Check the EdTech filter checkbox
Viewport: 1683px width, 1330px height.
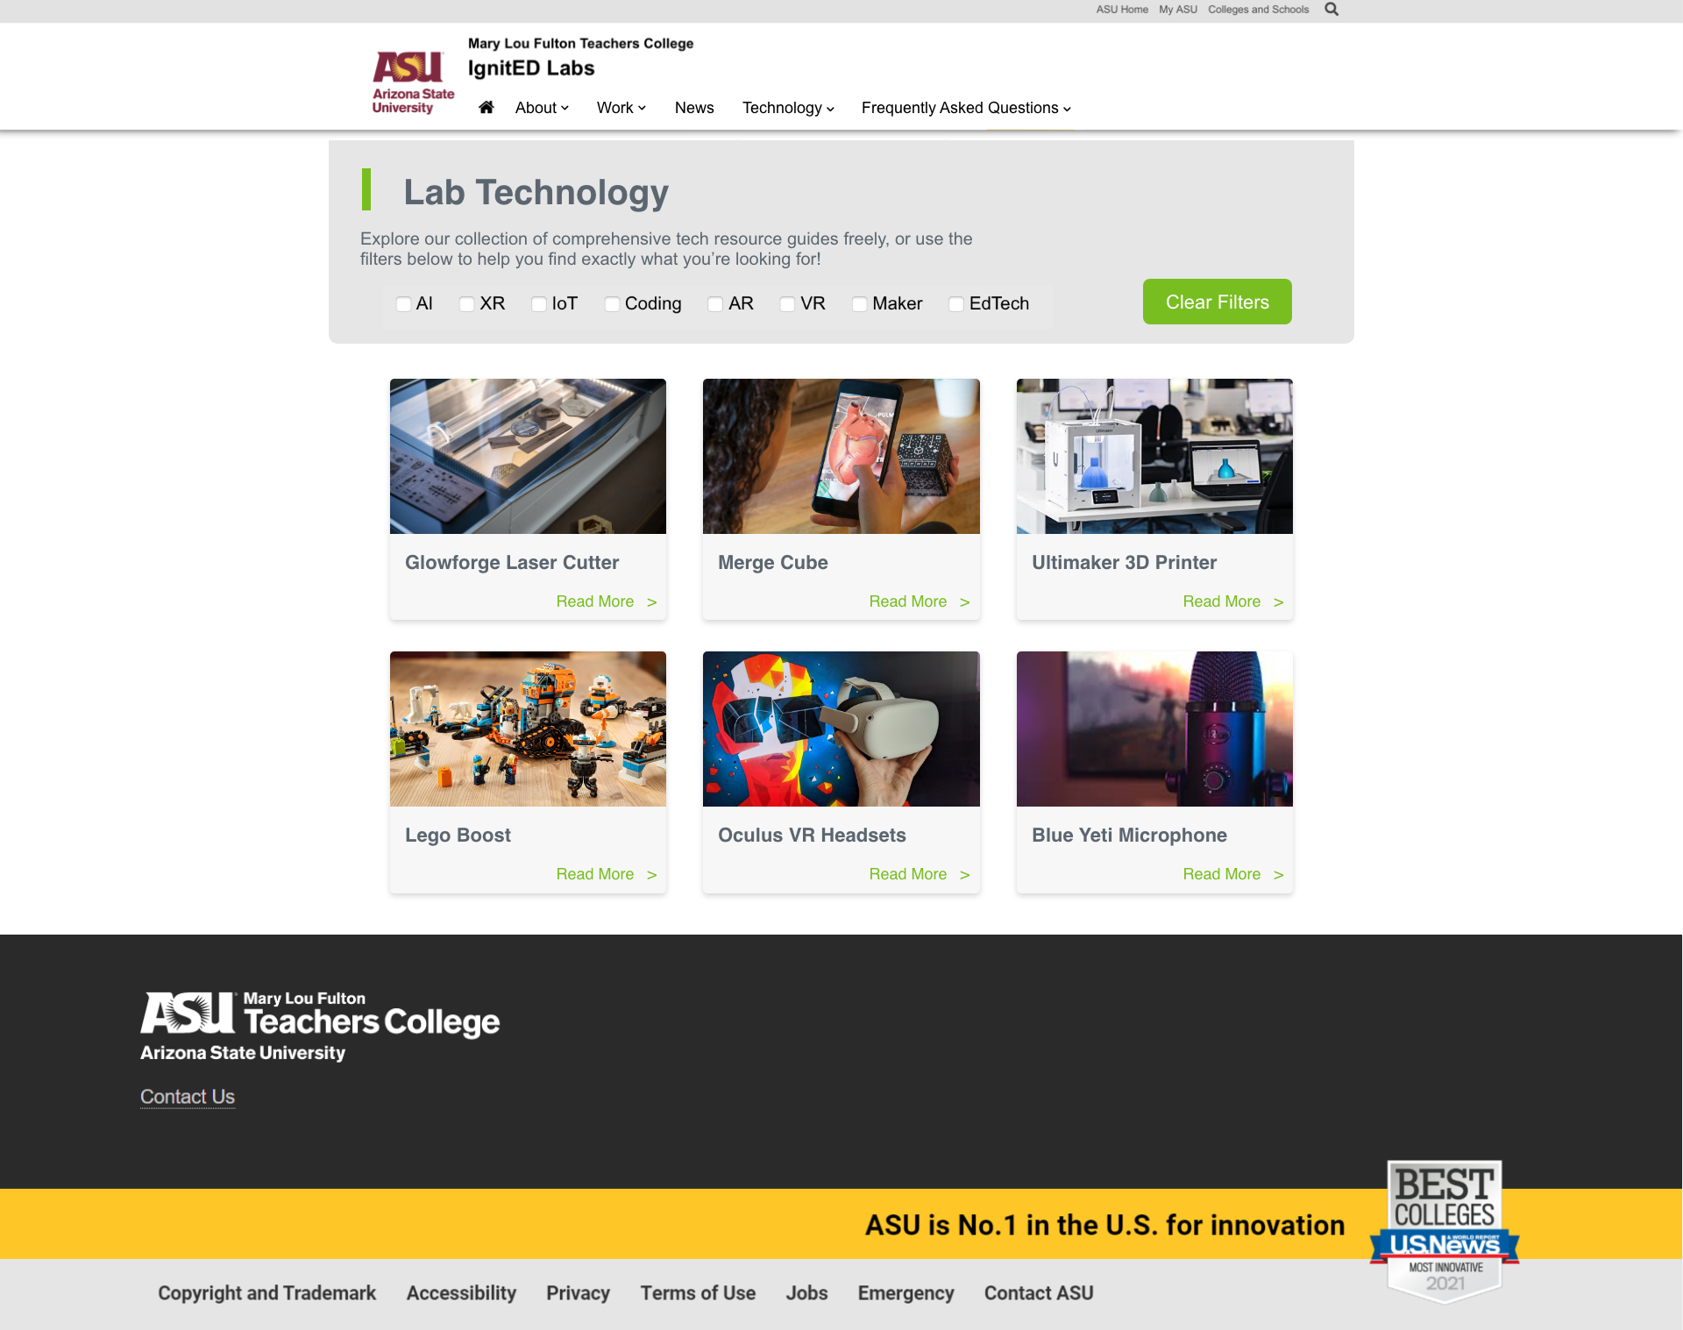[x=956, y=304]
